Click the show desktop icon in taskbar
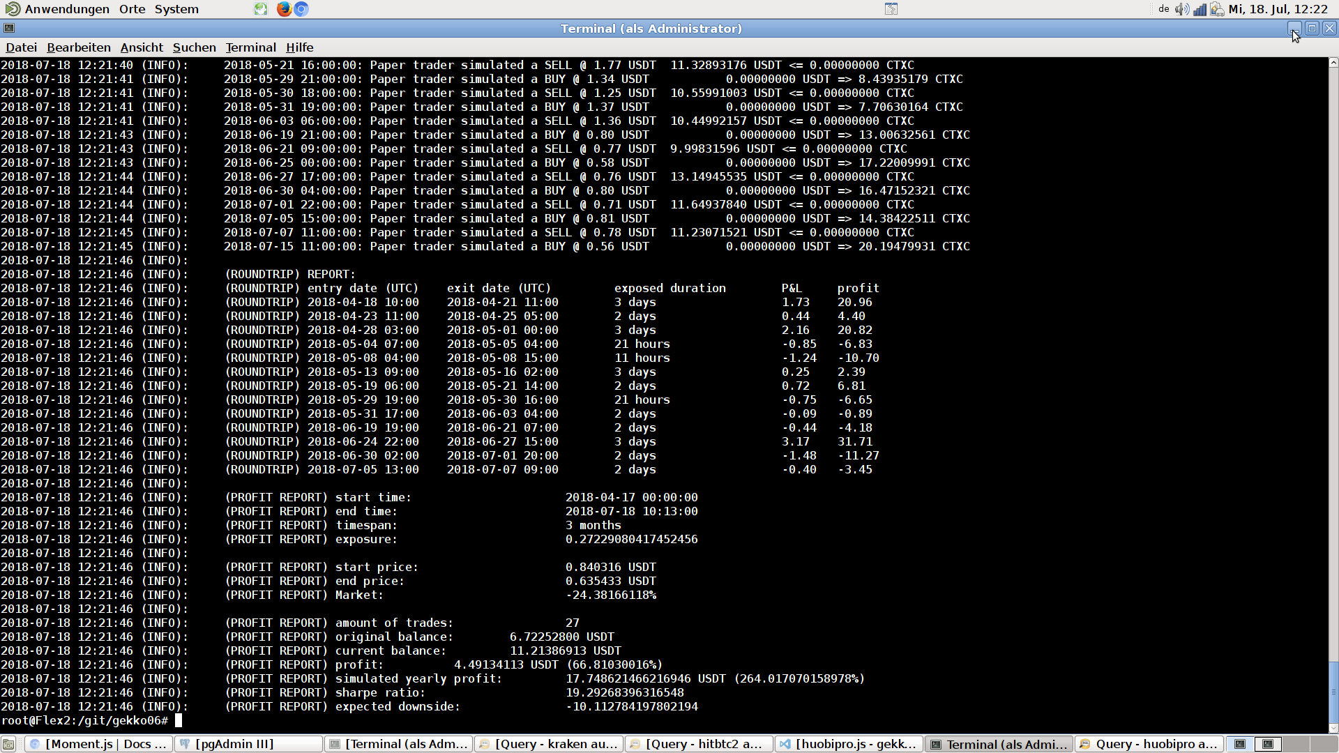The height and width of the screenshot is (753, 1339). [x=8, y=744]
